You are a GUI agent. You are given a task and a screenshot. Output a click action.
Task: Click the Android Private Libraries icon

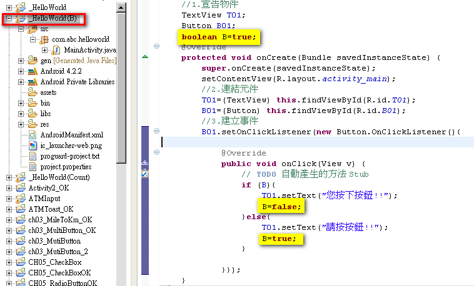click(x=33, y=82)
